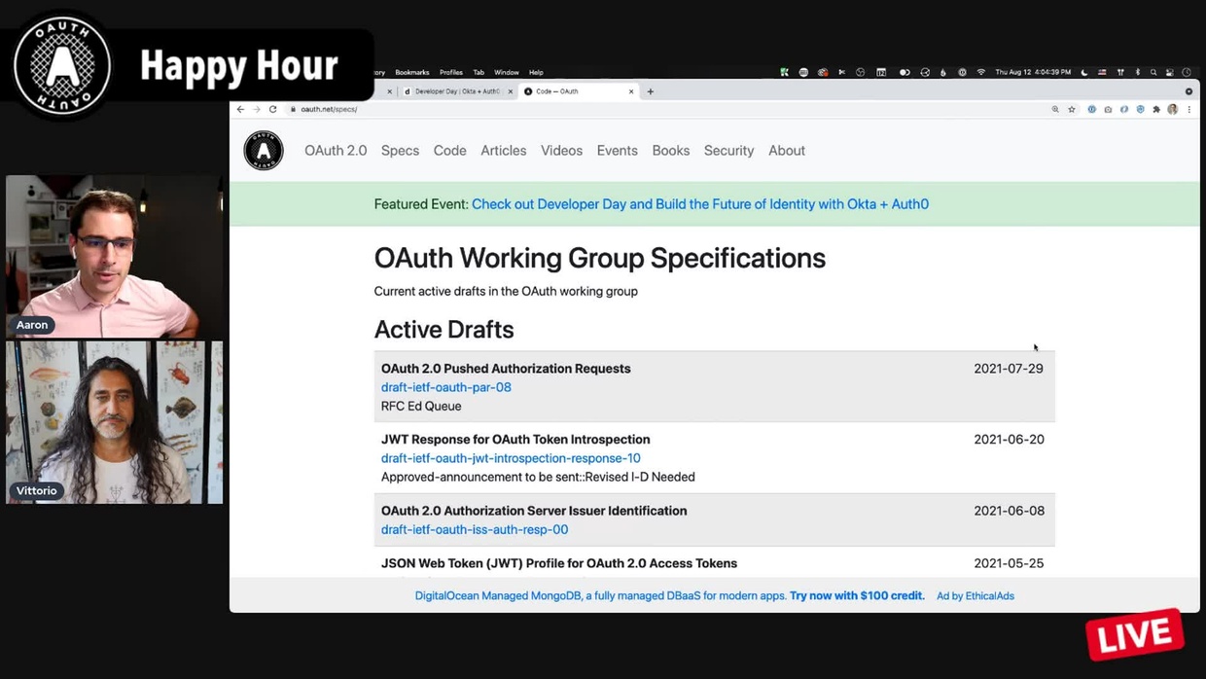
Task: Bookmark this page with the star icon
Action: [1072, 109]
